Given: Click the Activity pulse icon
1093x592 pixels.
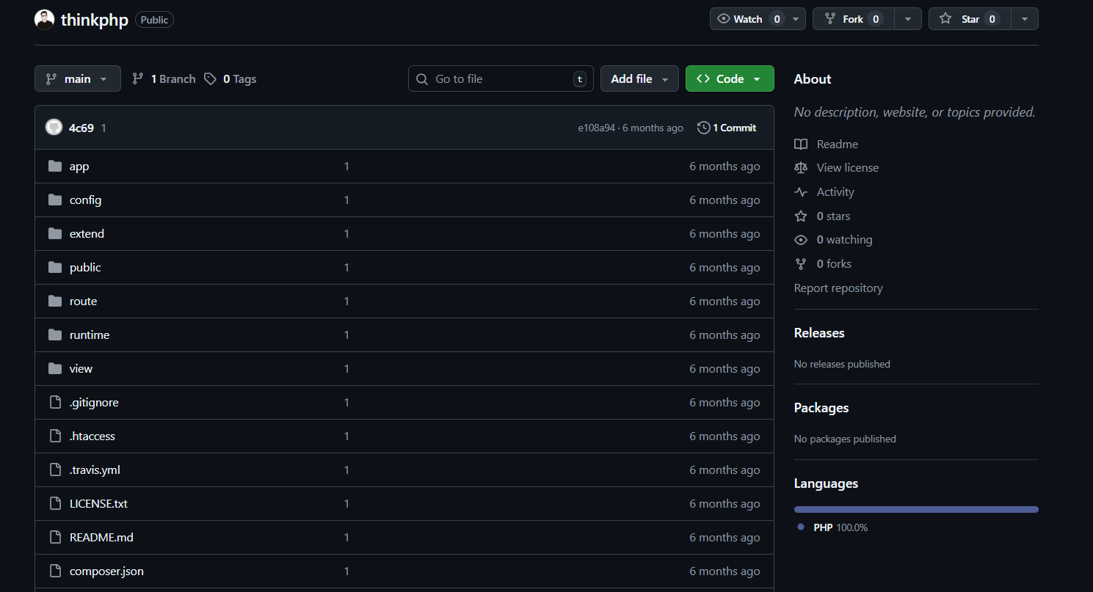Looking at the screenshot, I should pyautogui.click(x=801, y=192).
